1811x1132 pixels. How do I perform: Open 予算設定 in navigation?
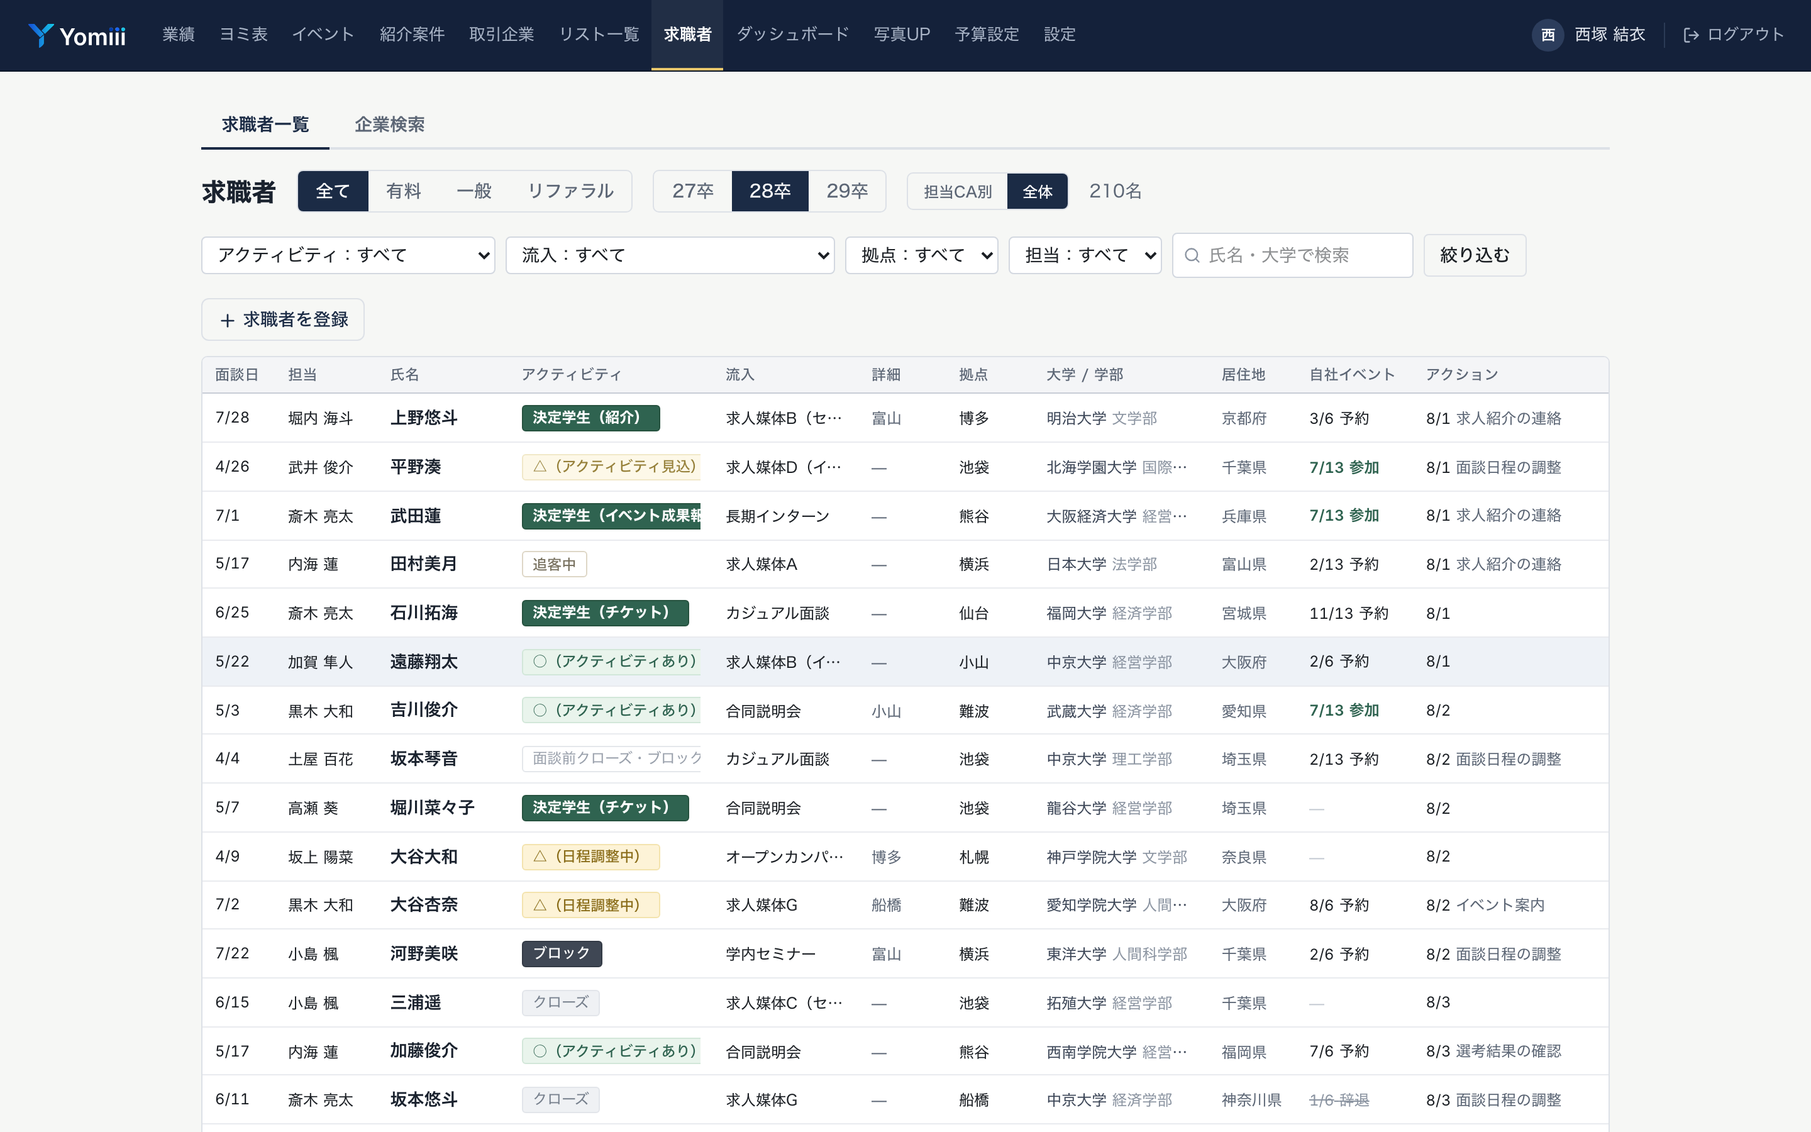tap(987, 35)
